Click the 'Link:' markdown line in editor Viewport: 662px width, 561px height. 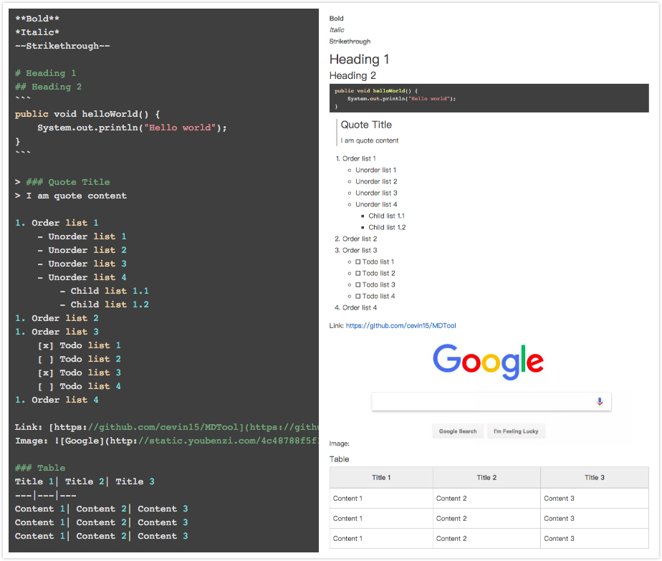(x=167, y=427)
